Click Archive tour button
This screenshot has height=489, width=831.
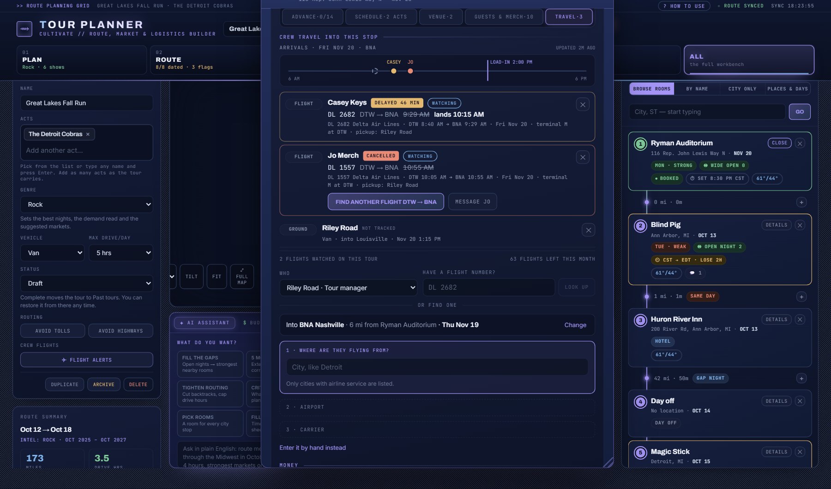pos(103,384)
